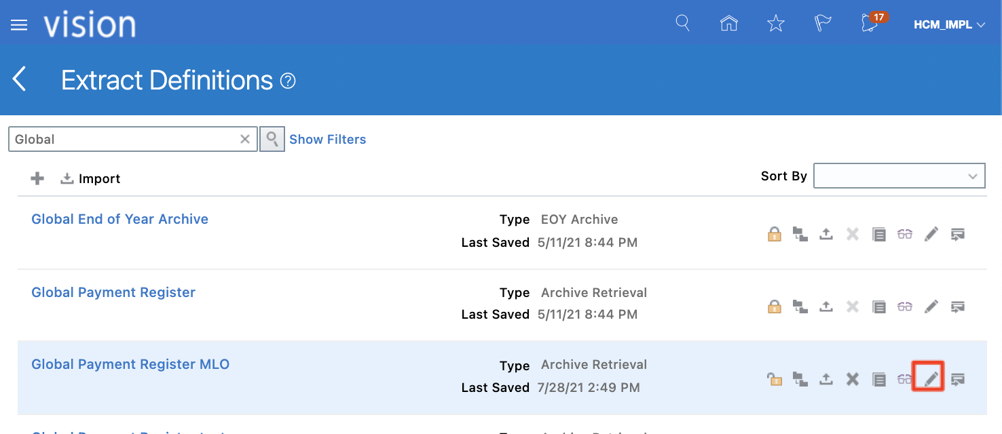The image size is (1002, 434).
Task: Toggle the open lock on Global Payment Register MLO
Action: 774,379
